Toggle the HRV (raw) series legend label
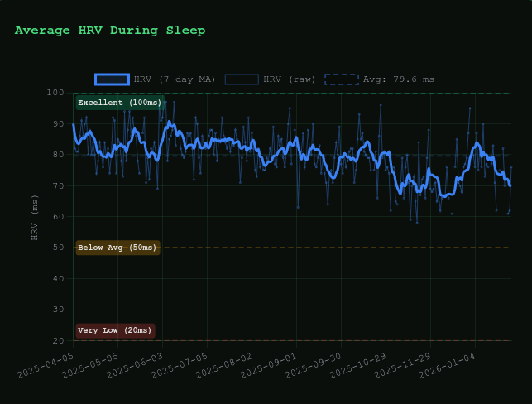The width and height of the screenshot is (532, 404). coord(289,79)
